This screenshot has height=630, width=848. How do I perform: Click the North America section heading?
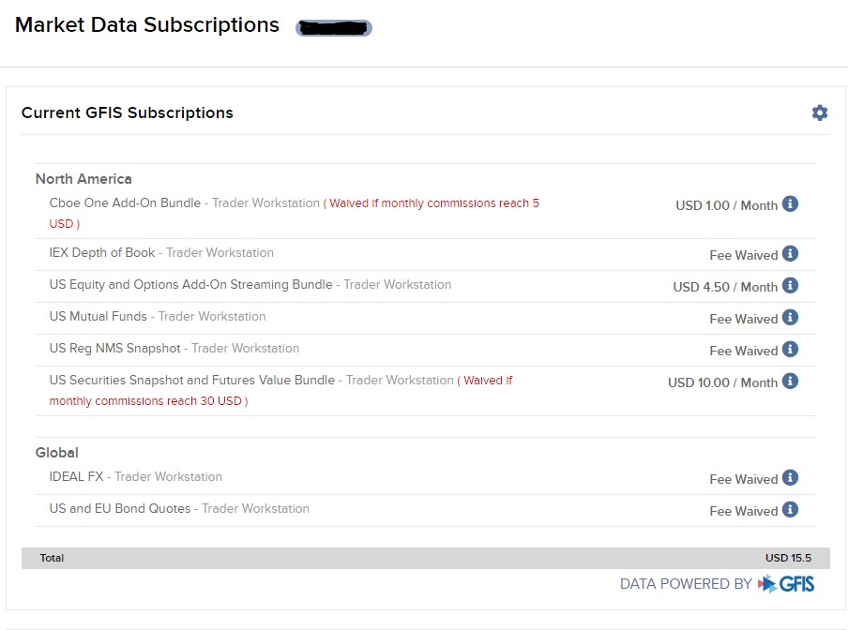click(x=83, y=179)
